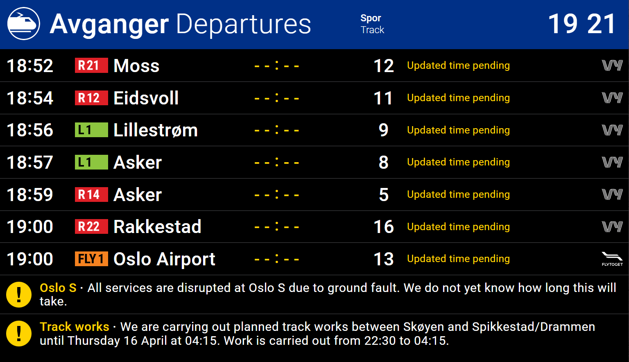Click the Avganger Departures title
The width and height of the screenshot is (629, 362).
[180, 24]
